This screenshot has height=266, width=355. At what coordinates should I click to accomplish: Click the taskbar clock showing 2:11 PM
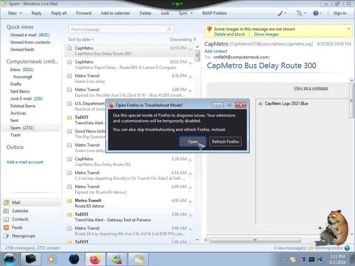tap(337, 259)
